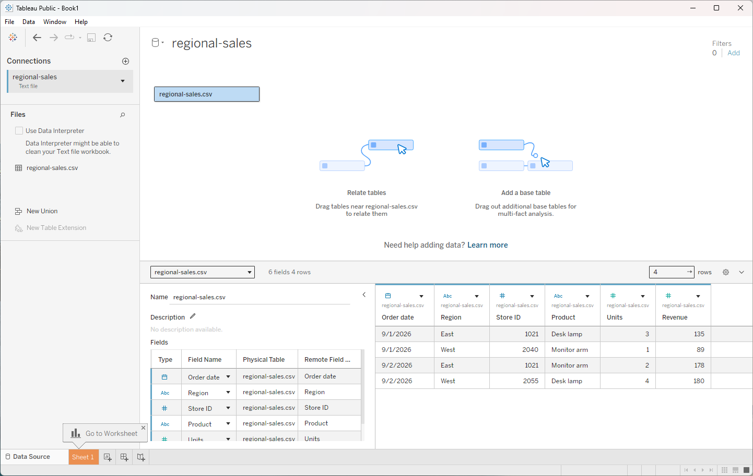Click Go to Worksheet button
This screenshot has width=753, height=476.
pyautogui.click(x=105, y=433)
